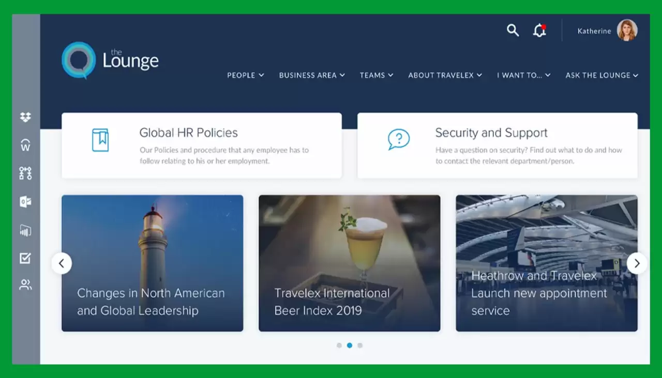Image resolution: width=662 pixels, height=378 pixels.
Task: Click the tasks checklist sidebar icon
Action: click(x=25, y=258)
